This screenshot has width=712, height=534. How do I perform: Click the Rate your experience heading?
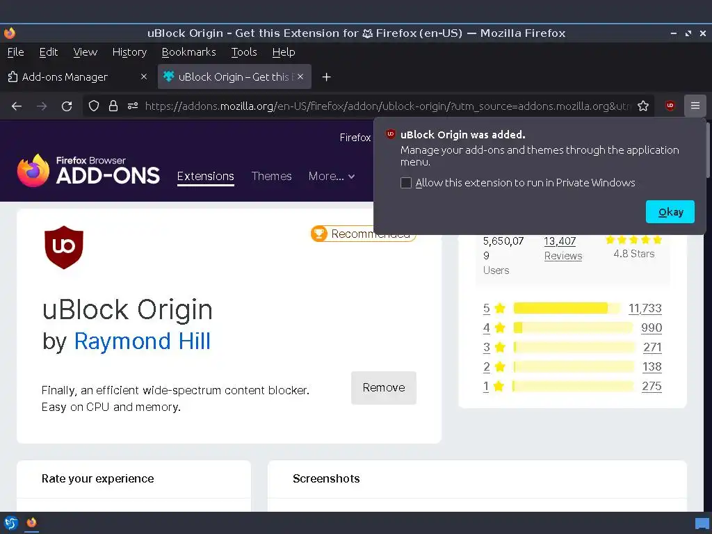[x=97, y=478]
